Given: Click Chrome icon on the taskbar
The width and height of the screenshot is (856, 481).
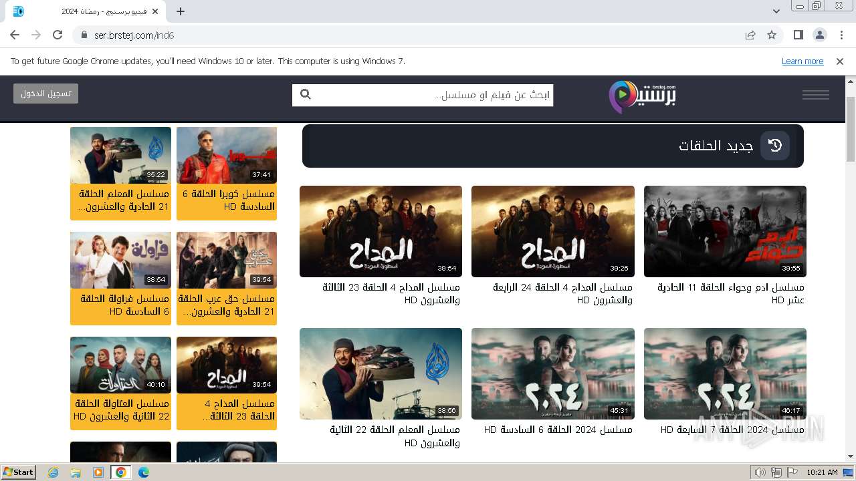Looking at the screenshot, I should [x=121, y=472].
